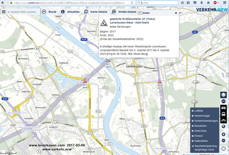Enable the Luftbild layer
229x155 pixels.
click(x=197, y=111)
